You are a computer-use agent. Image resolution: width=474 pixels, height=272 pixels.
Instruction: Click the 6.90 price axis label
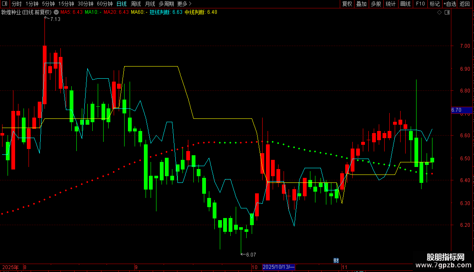coord(465,69)
